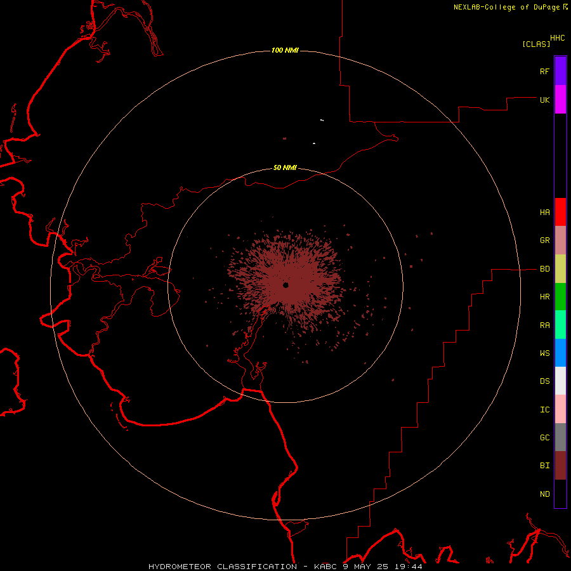Viewport: 571px width, 571px height.
Task: Click the DS white legend swatch
Action: click(x=560, y=381)
